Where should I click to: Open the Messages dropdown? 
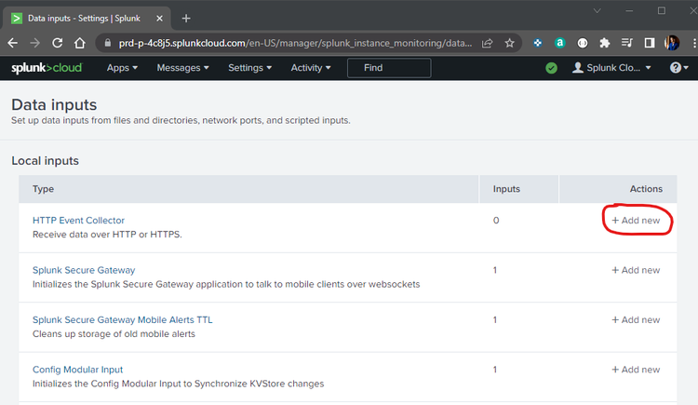pos(182,68)
